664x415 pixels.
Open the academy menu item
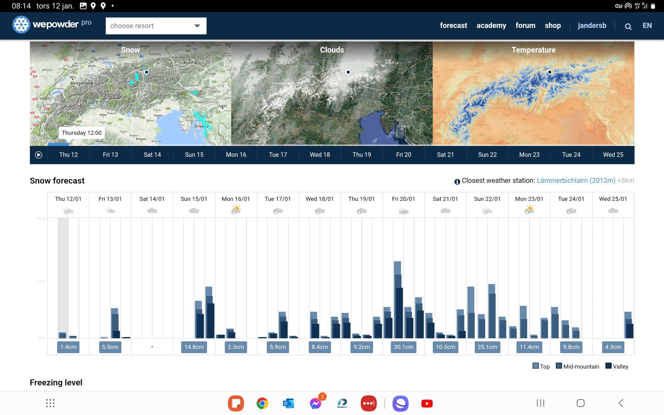pyautogui.click(x=491, y=25)
